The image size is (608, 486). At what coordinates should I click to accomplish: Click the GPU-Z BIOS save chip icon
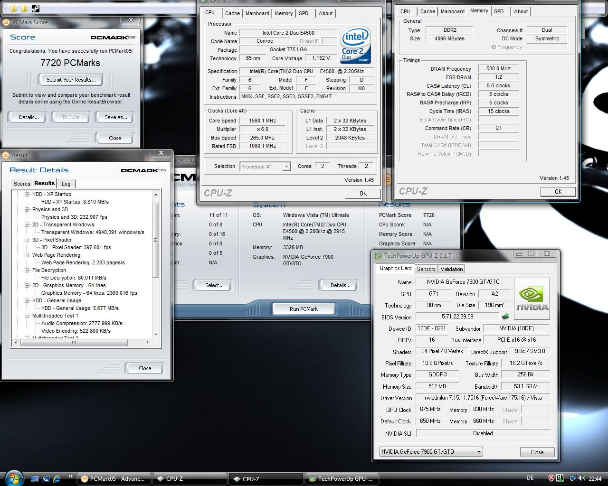[505, 317]
